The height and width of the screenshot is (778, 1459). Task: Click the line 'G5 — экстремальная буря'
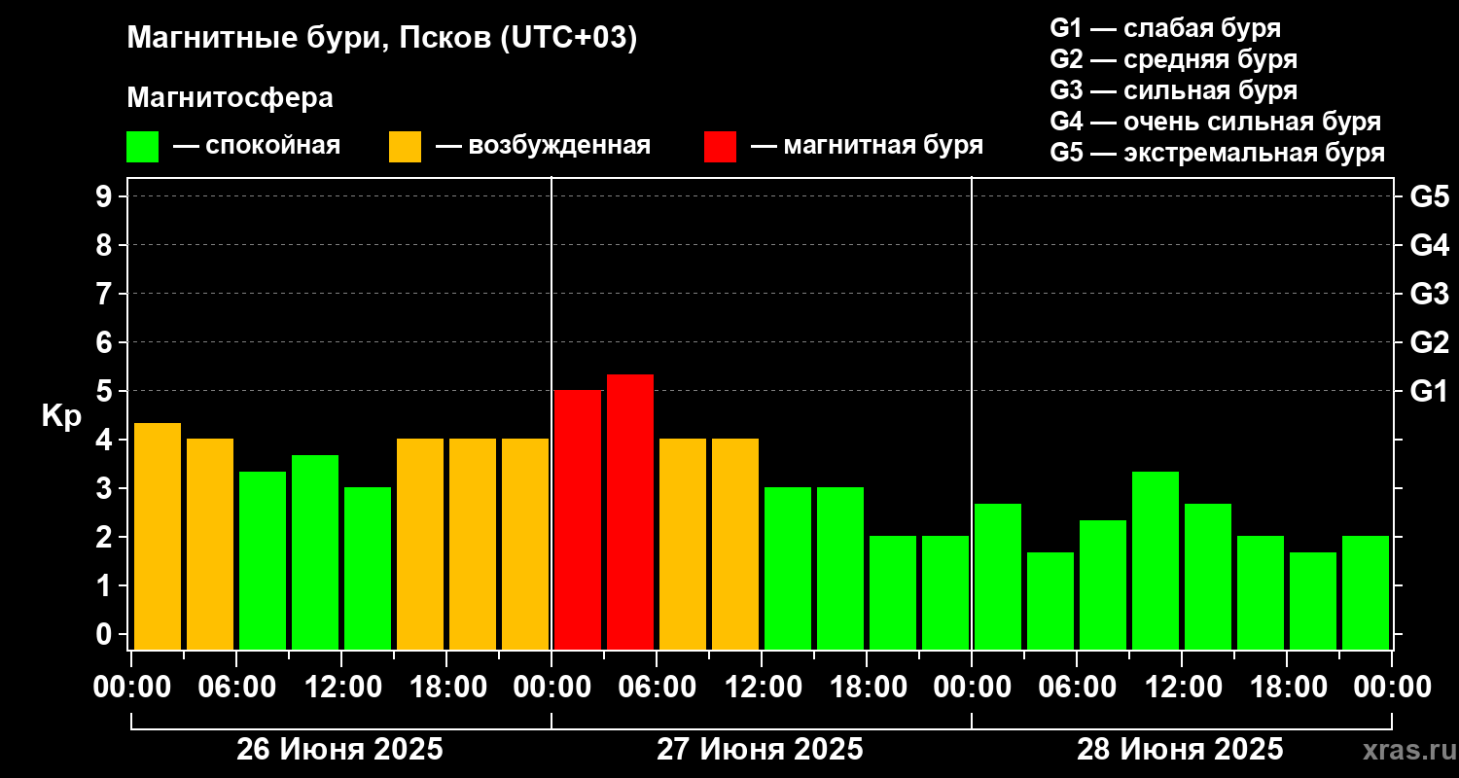(x=1217, y=154)
